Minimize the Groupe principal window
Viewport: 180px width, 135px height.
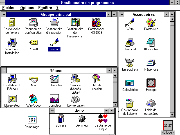coord(109,14)
